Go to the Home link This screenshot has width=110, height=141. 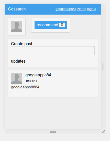pos(82,9)
